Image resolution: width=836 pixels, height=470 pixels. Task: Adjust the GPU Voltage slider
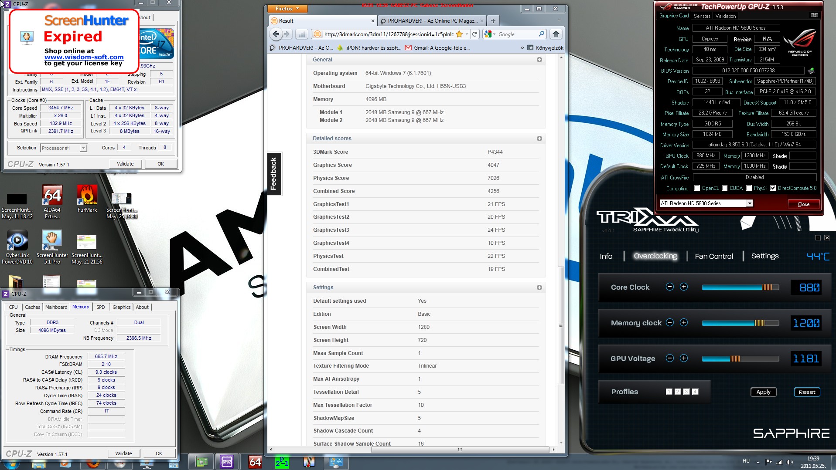[x=740, y=358]
